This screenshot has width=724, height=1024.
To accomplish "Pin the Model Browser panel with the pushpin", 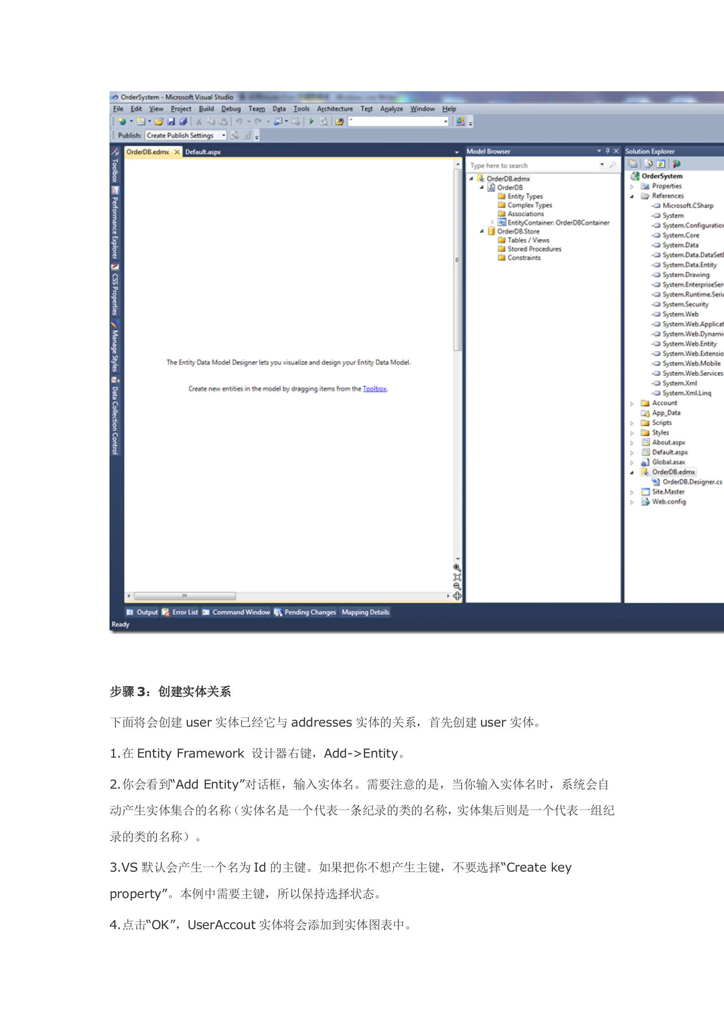I will (x=608, y=151).
